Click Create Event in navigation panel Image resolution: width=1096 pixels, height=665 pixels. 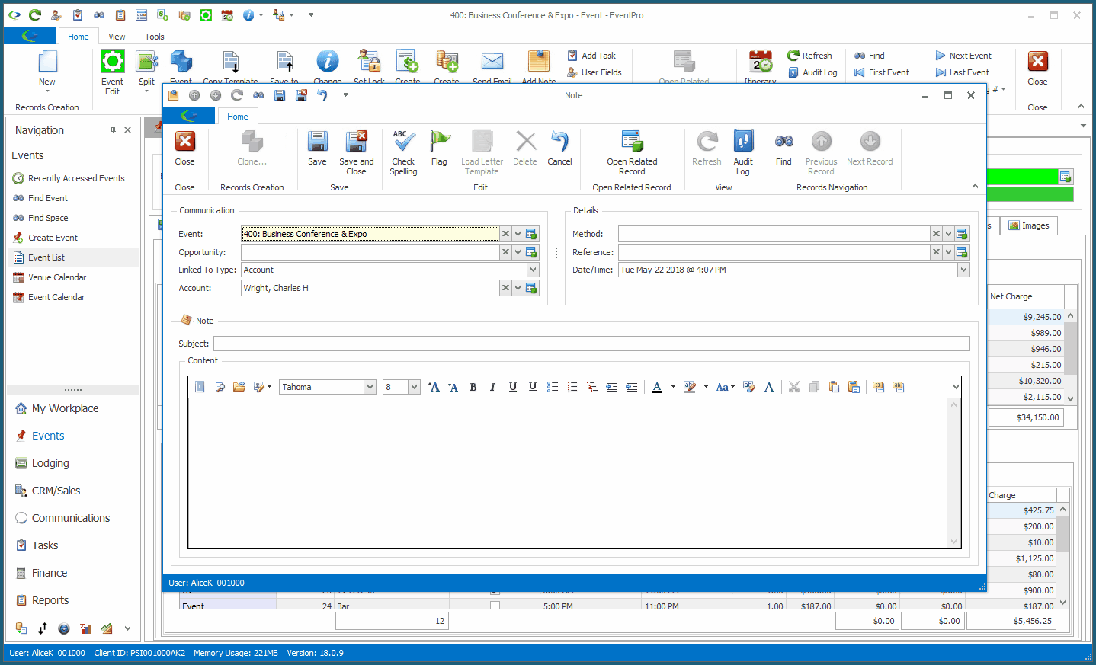53,238
